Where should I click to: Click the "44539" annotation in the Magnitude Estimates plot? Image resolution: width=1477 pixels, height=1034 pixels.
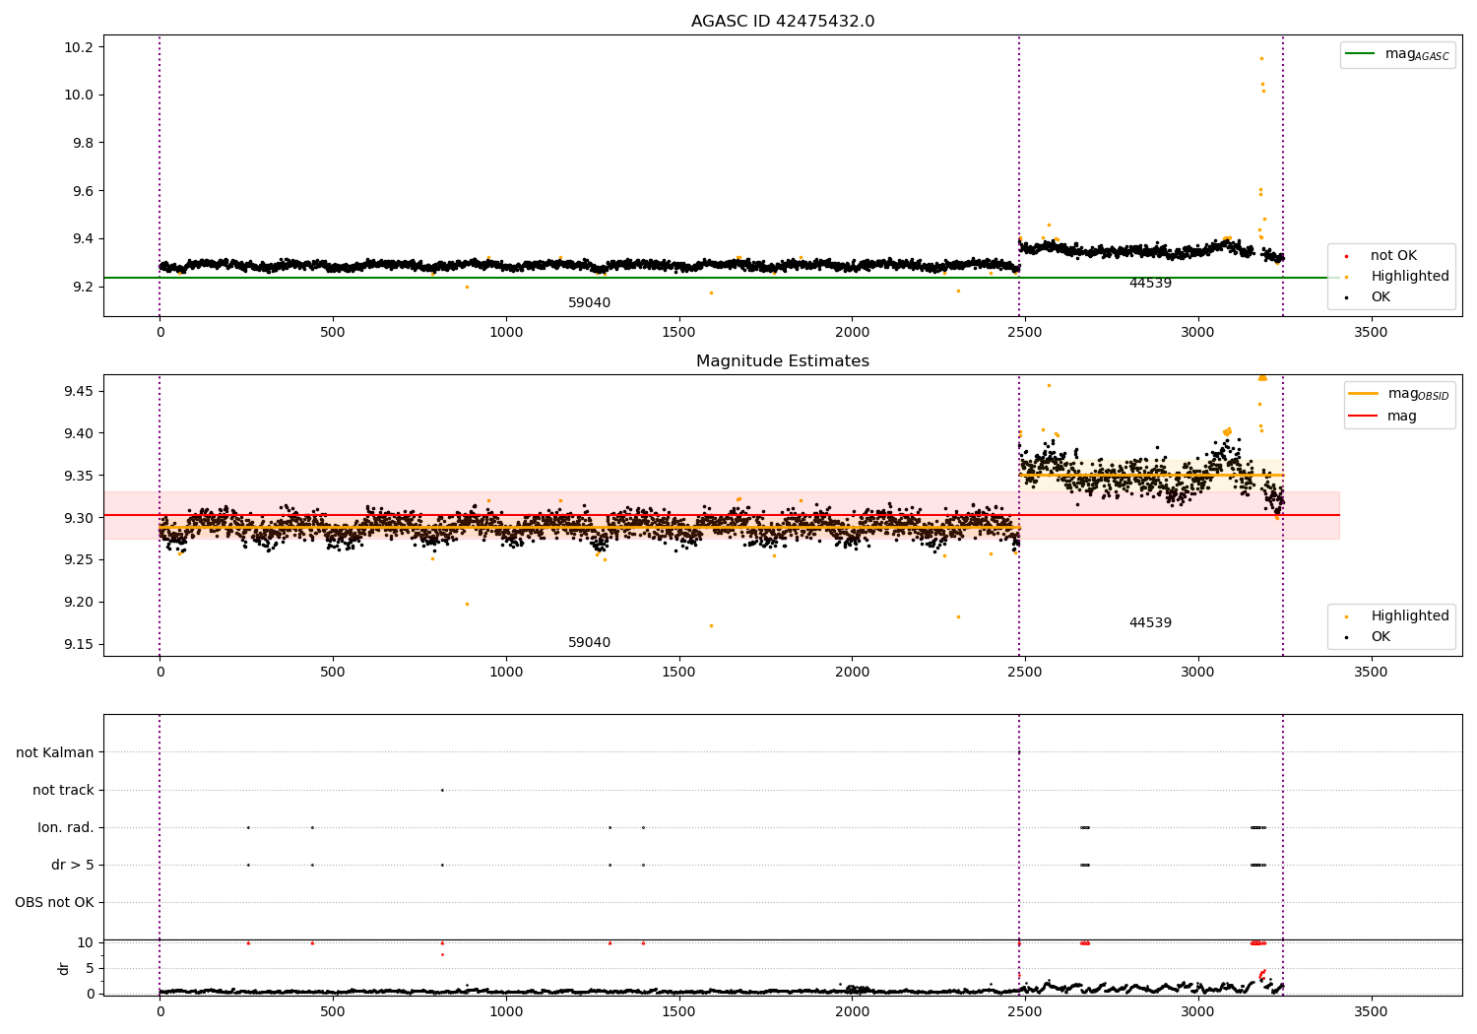1150,623
